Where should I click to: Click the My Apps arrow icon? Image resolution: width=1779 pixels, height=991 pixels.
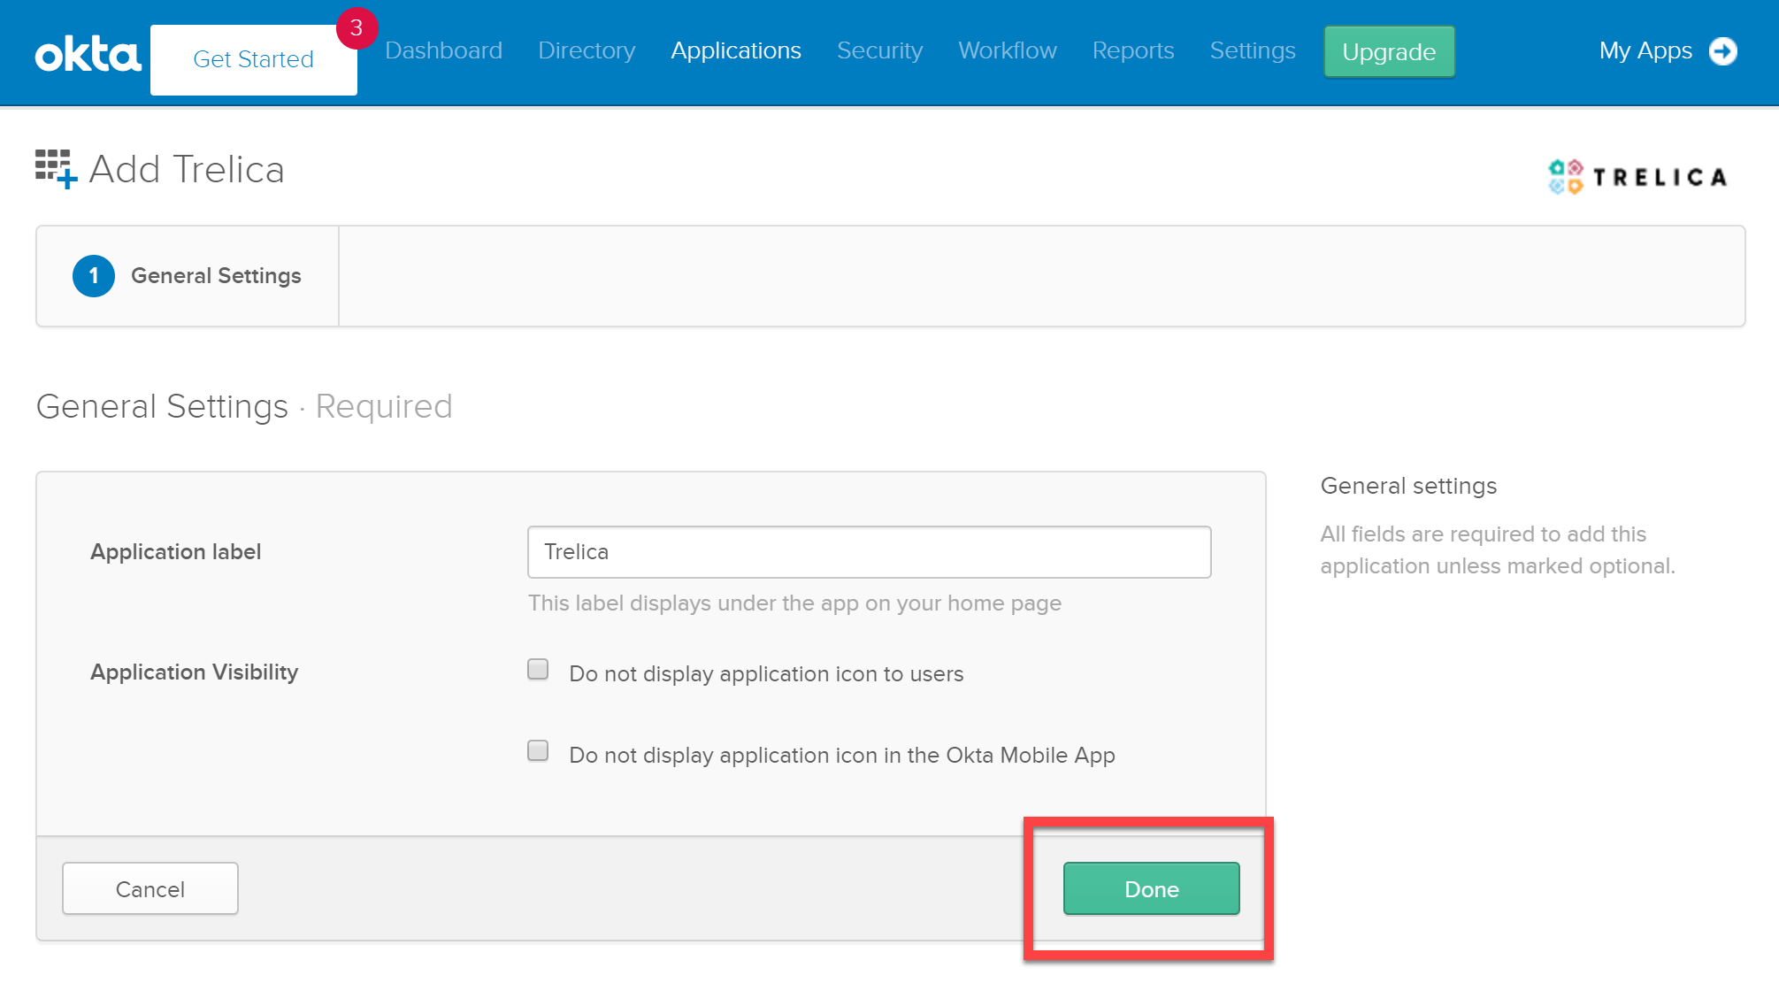coord(1722,51)
